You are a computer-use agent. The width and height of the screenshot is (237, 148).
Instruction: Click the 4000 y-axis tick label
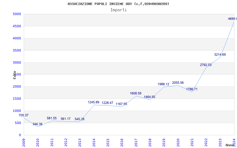(x=17, y=38)
